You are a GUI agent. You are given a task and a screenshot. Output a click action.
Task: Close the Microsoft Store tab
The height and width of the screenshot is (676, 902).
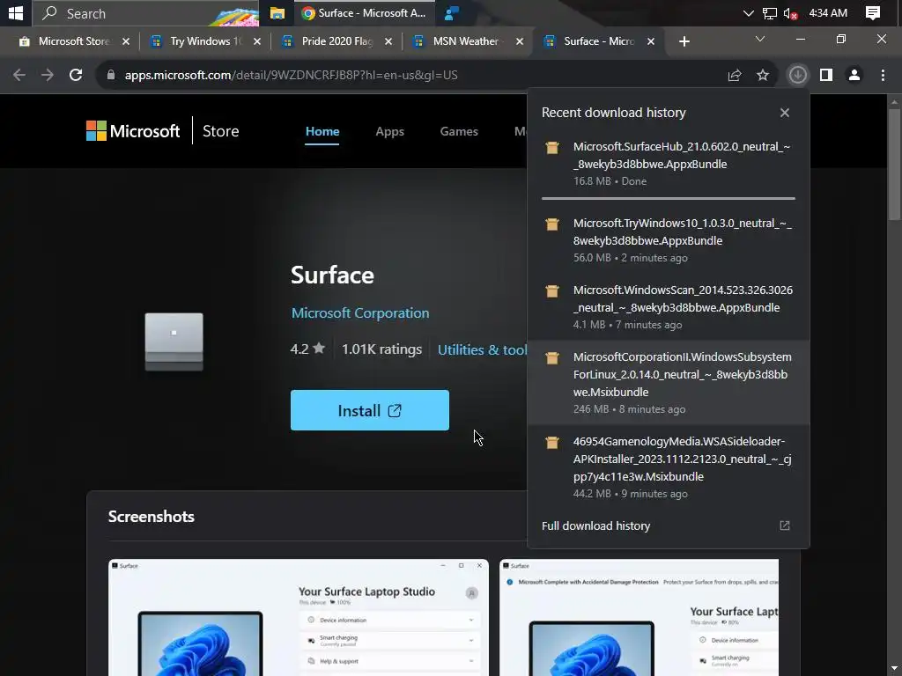click(125, 41)
